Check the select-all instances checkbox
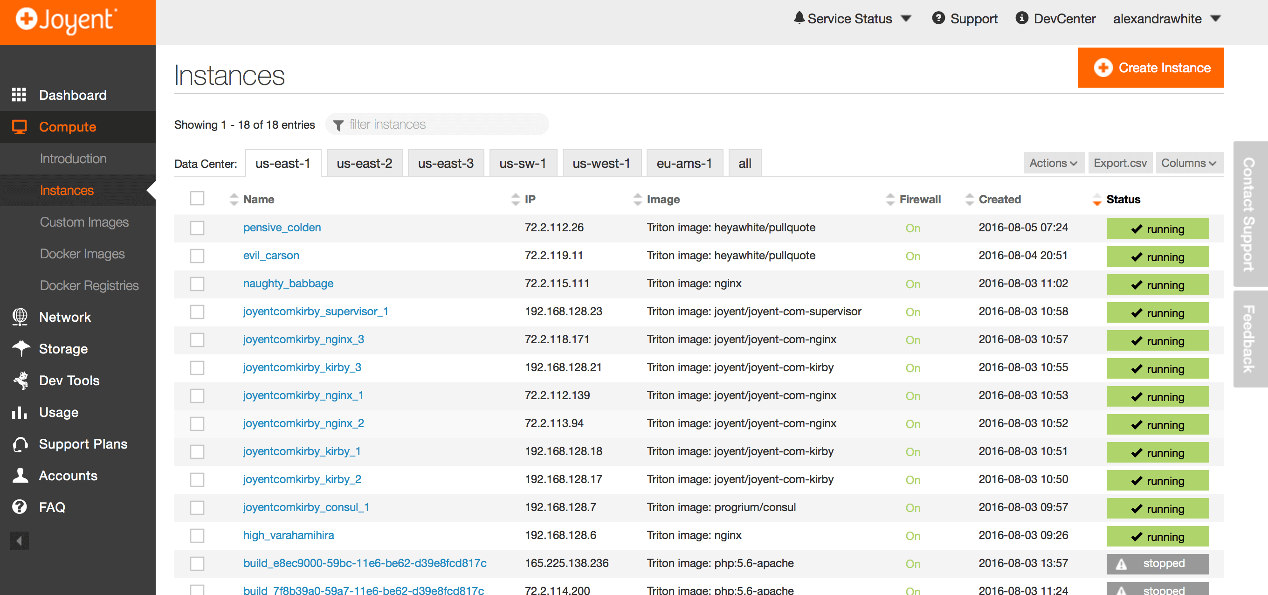Screen dimensions: 1268x595 coord(197,199)
